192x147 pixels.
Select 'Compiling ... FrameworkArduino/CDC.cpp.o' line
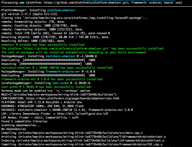pyautogui.click(x=82, y=145)
